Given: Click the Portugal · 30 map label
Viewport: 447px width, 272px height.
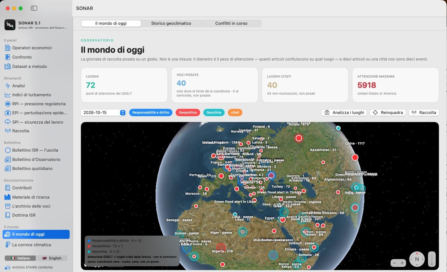Looking at the screenshot, I should point(200,175).
